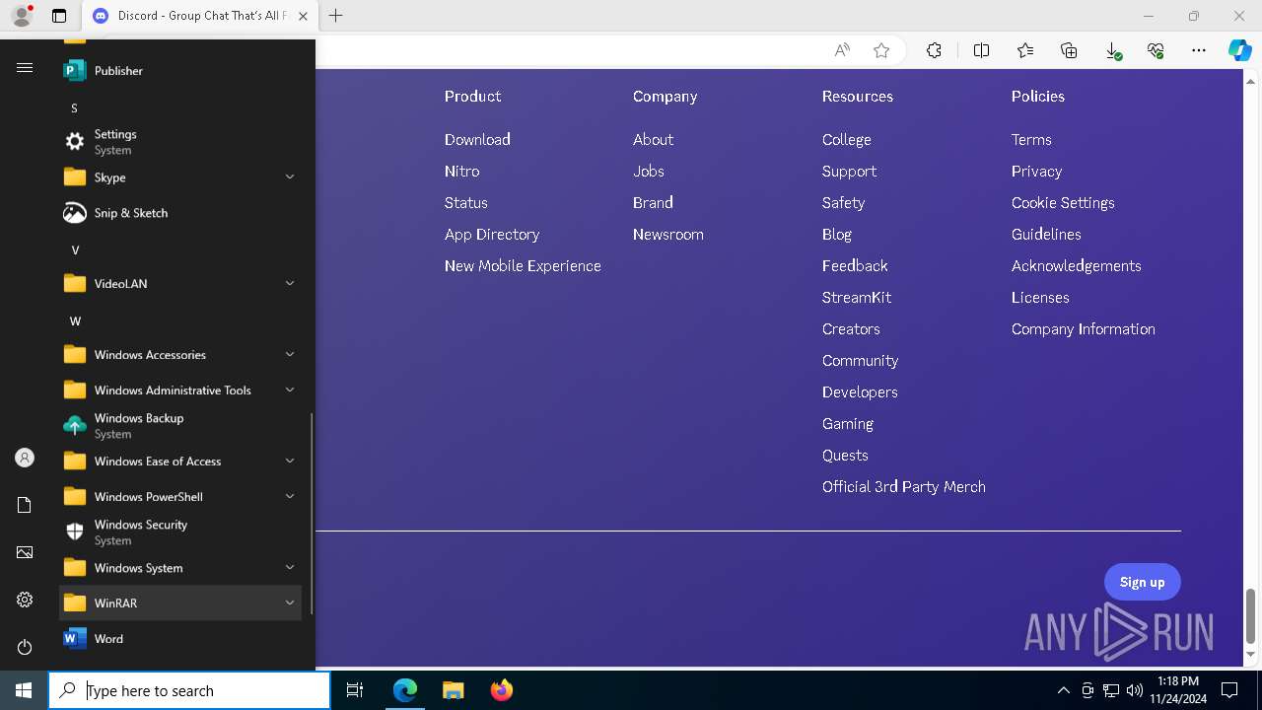Open Edge Extensions puzzle icon
The width and height of the screenshot is (1262, 710).
(934, 50)
